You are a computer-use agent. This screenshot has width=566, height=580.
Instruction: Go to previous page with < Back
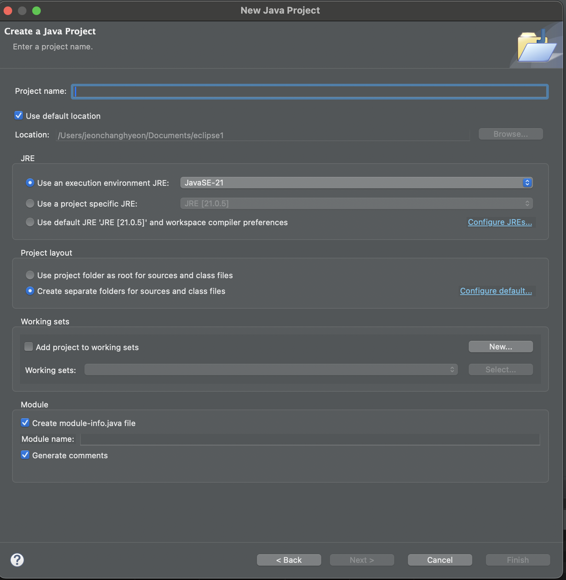pyautogui.click(x=289, y=560)
